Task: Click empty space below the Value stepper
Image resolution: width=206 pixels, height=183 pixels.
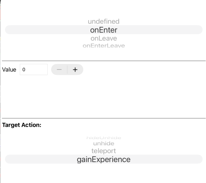Action: pyautogui.click(x=104, y=96)
